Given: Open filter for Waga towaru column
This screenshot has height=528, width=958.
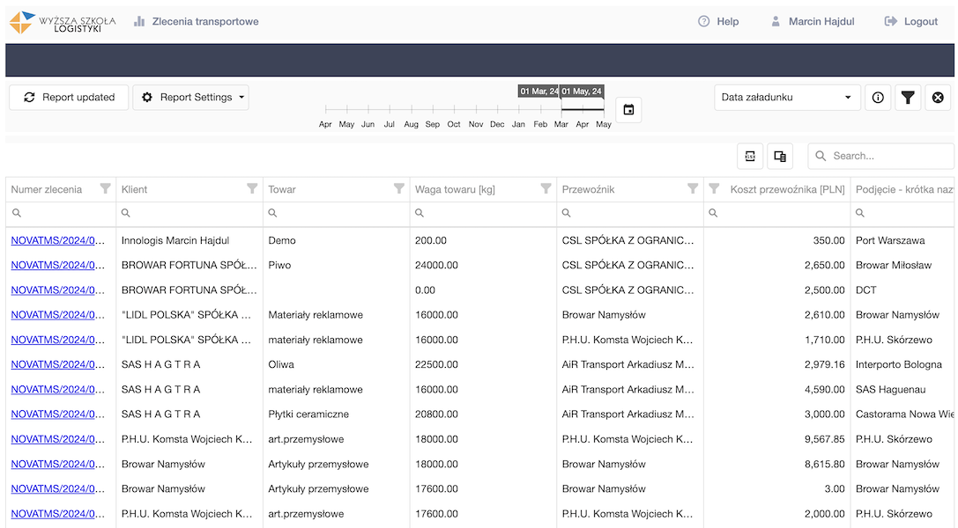Looking at the screenshot, I should (x=546, y=188).
